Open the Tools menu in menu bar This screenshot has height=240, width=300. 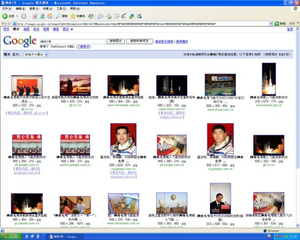[61, 9]
